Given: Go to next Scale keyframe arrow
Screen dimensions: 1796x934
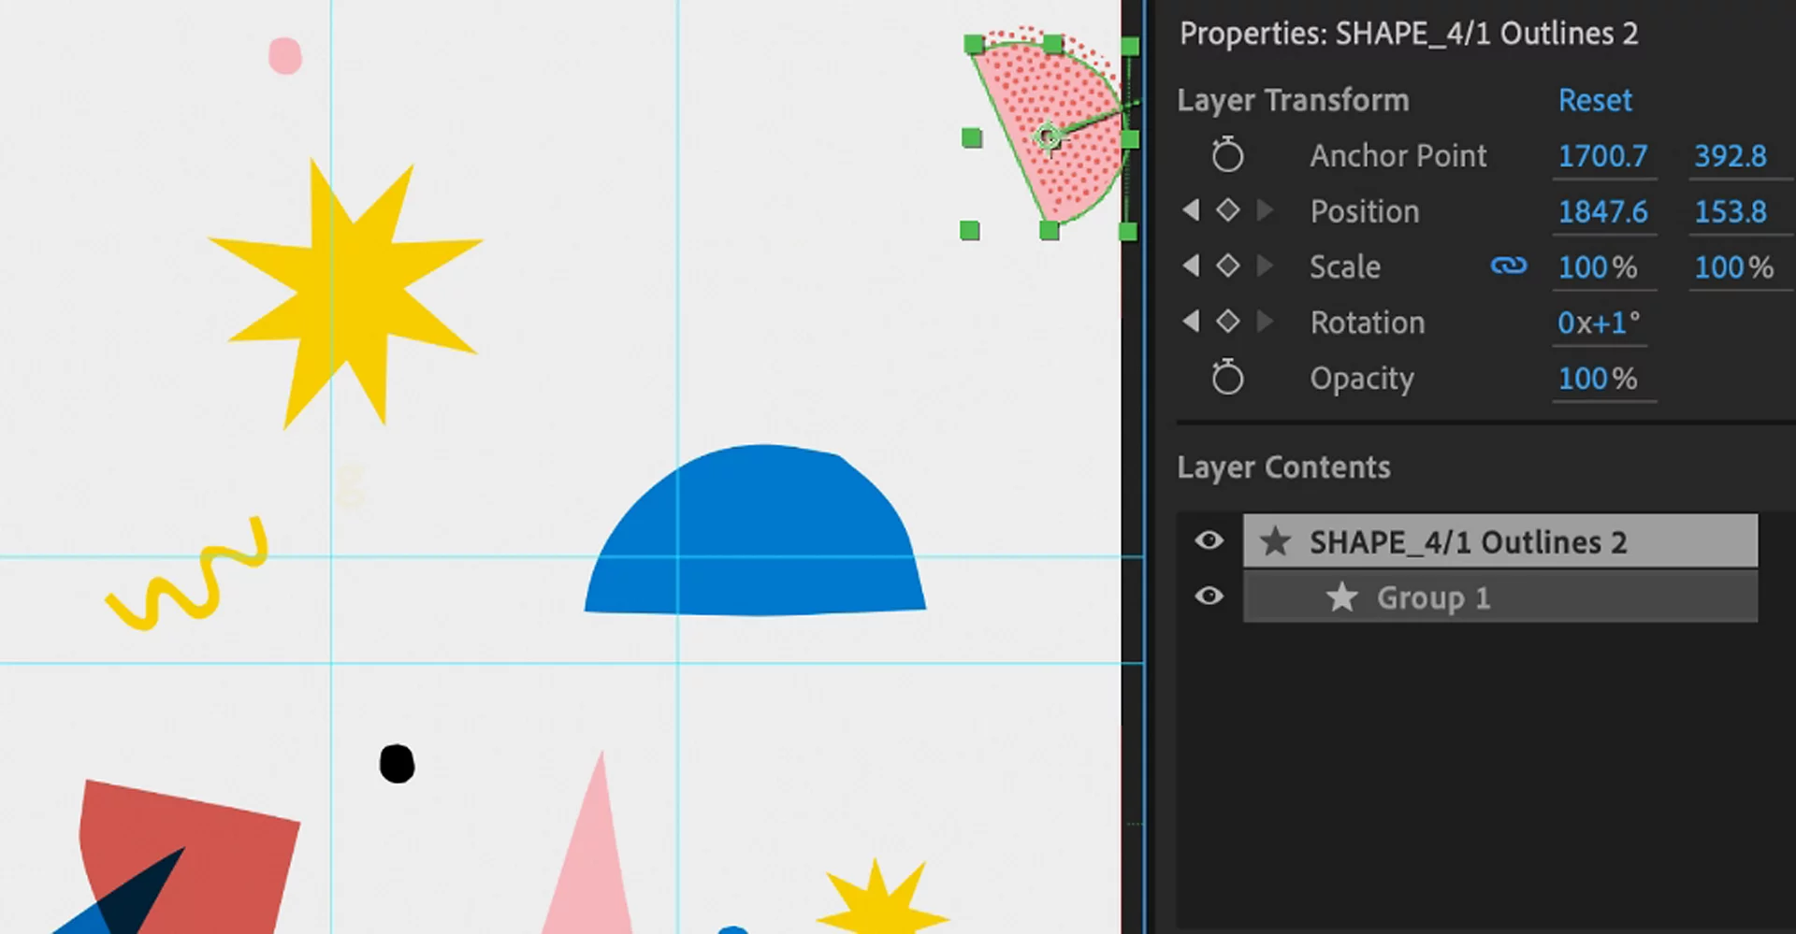Looking at the screenshot, I should (x=1265, y=266).
